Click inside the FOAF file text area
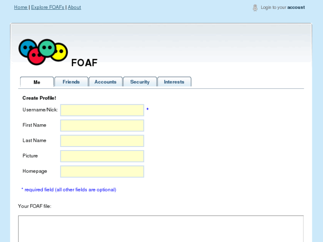 click(x=161, y=229)
